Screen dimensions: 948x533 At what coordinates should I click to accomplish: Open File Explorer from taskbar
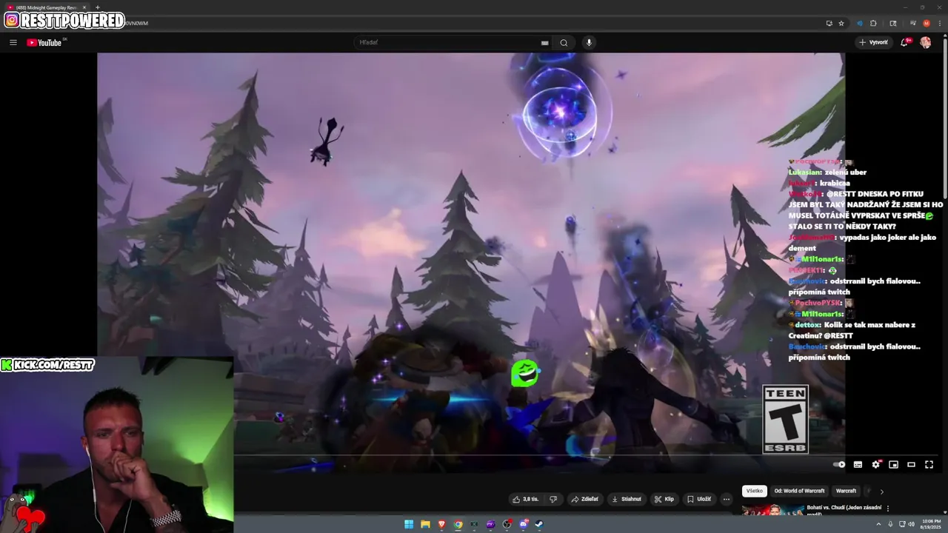pyautogui.click(x=425, y=524)
